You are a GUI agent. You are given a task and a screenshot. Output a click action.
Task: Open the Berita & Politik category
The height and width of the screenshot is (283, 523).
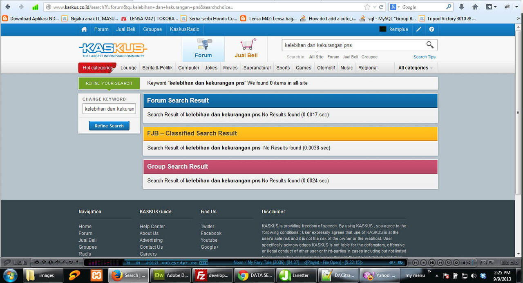(x=157, y=68)
